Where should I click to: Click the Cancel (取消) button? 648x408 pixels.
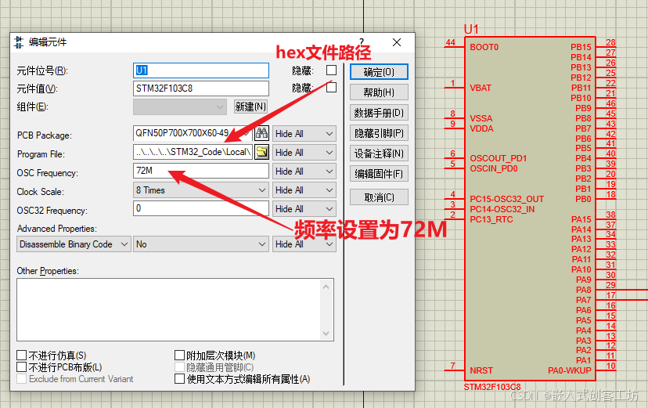click(x=379, y=197)
